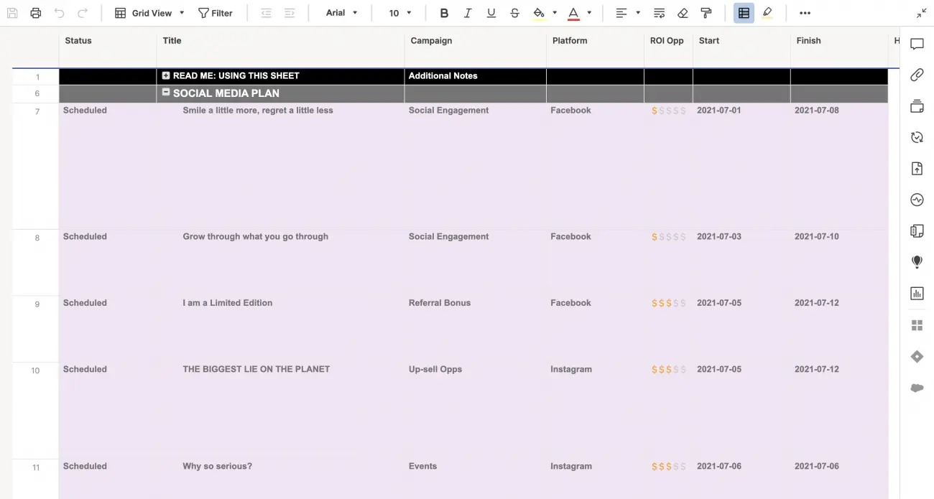Viewport: 934px width, 499px height.
Task: Open the font size dropdown
Action: pos(399,12)
